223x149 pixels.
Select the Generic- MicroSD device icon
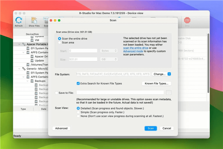(x=24, y=69)
